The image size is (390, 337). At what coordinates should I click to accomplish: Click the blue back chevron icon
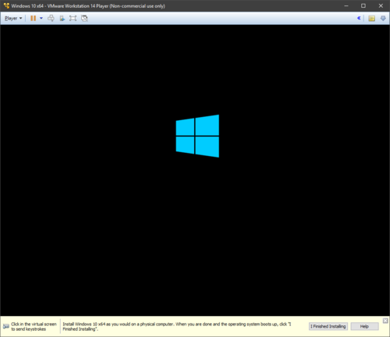point(359,18)
